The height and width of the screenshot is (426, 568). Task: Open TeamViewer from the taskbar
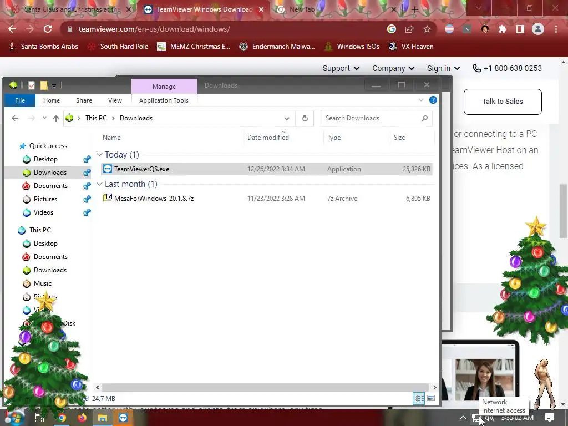[123, 418]
